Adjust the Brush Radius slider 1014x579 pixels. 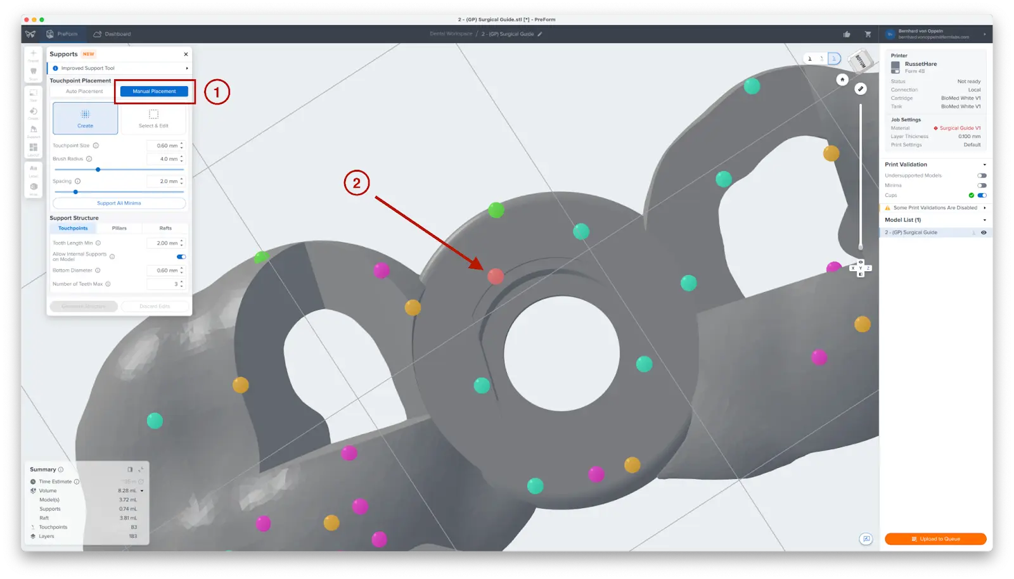click(98, 169)
